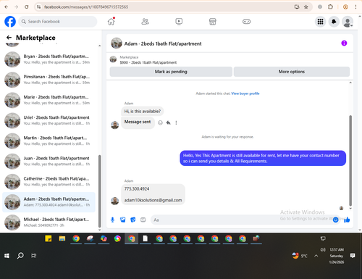362x279 pixels.
Task: Go to the Home feed icon
Action: coord(111,22)
